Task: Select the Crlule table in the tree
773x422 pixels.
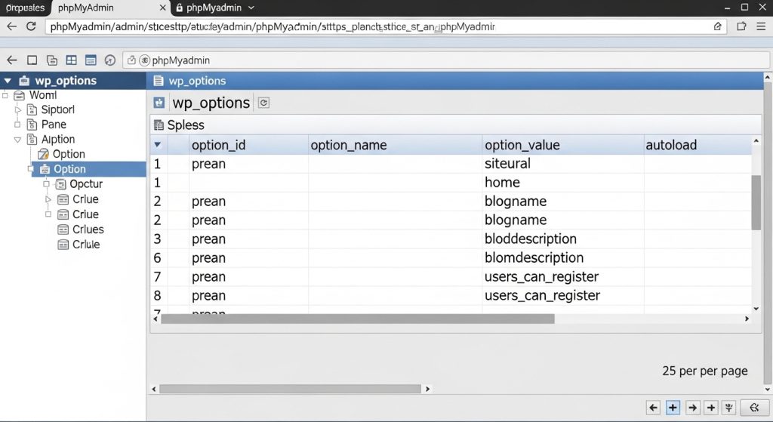Action: pos(86,245)
